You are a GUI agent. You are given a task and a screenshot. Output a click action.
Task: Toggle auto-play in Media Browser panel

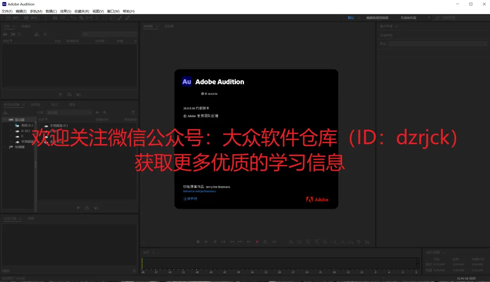click(96, 208)
